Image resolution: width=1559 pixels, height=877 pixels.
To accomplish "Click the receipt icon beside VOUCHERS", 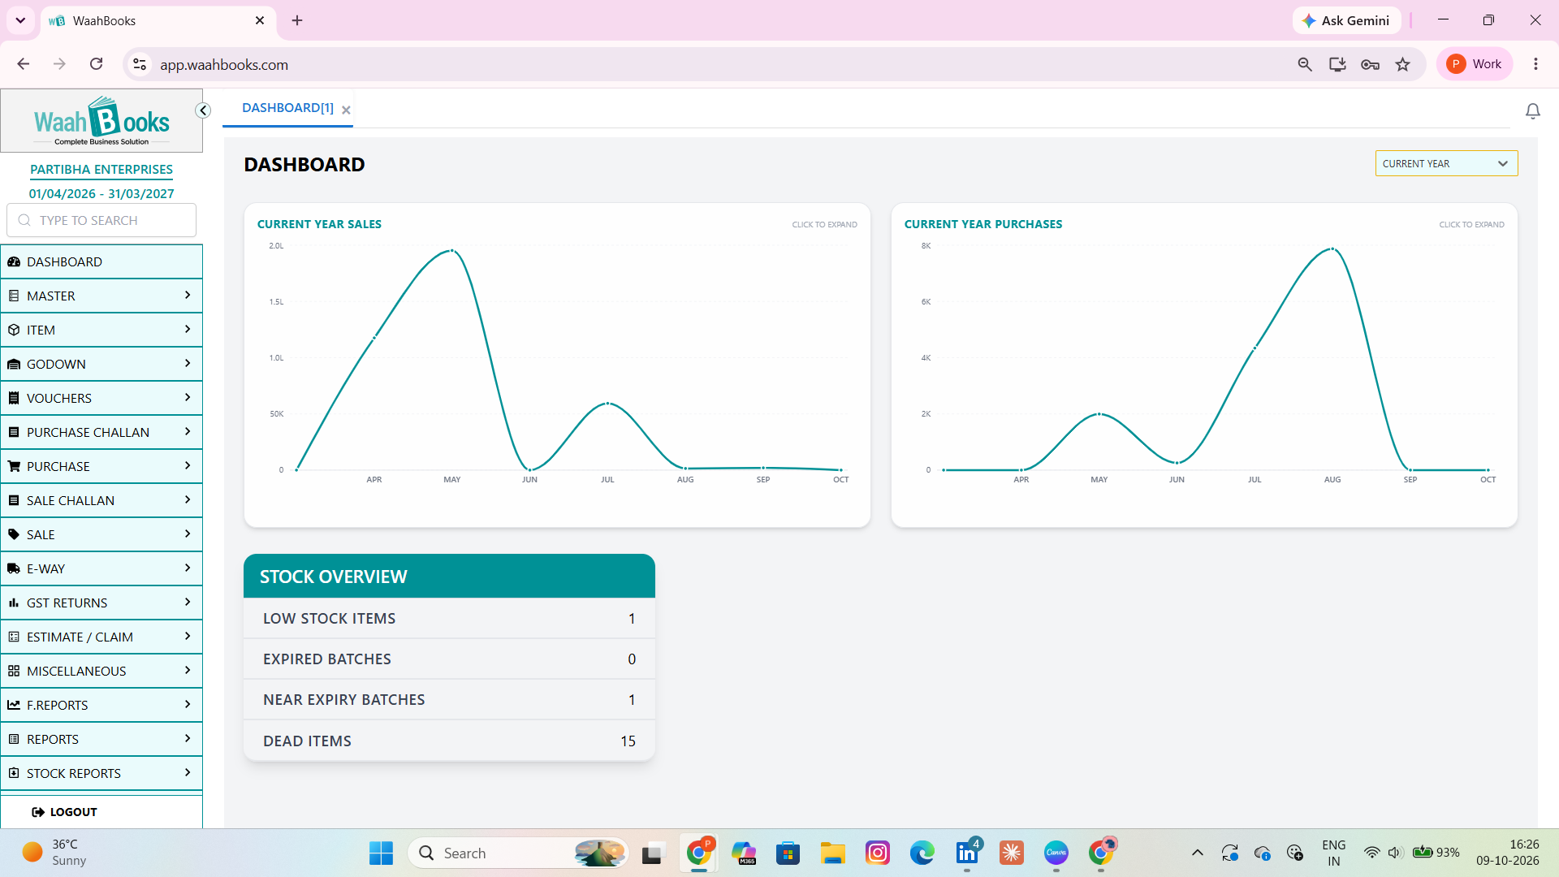I will point(14,398).
